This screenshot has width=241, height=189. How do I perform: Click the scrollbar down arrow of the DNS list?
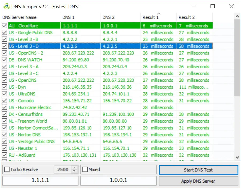tap(237, 157)
